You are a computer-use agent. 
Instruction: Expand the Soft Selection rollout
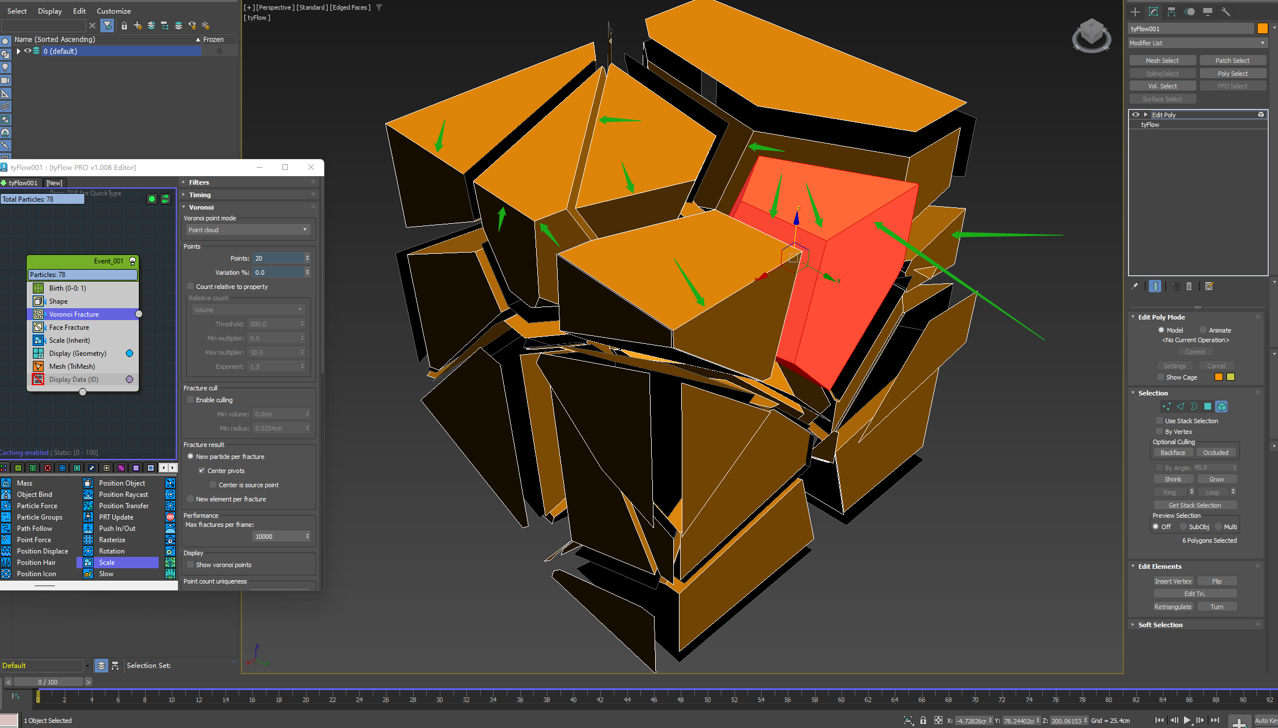(1160, 624)
